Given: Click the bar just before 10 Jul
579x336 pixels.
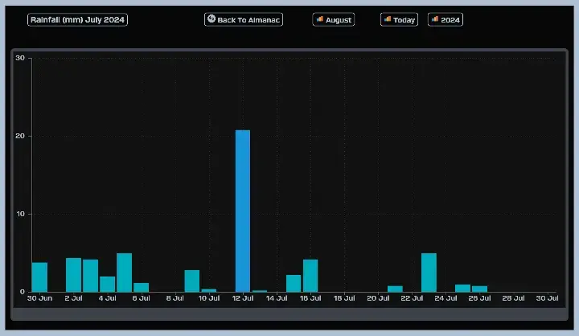Looking at the screenshot, I should coord(191,281).
